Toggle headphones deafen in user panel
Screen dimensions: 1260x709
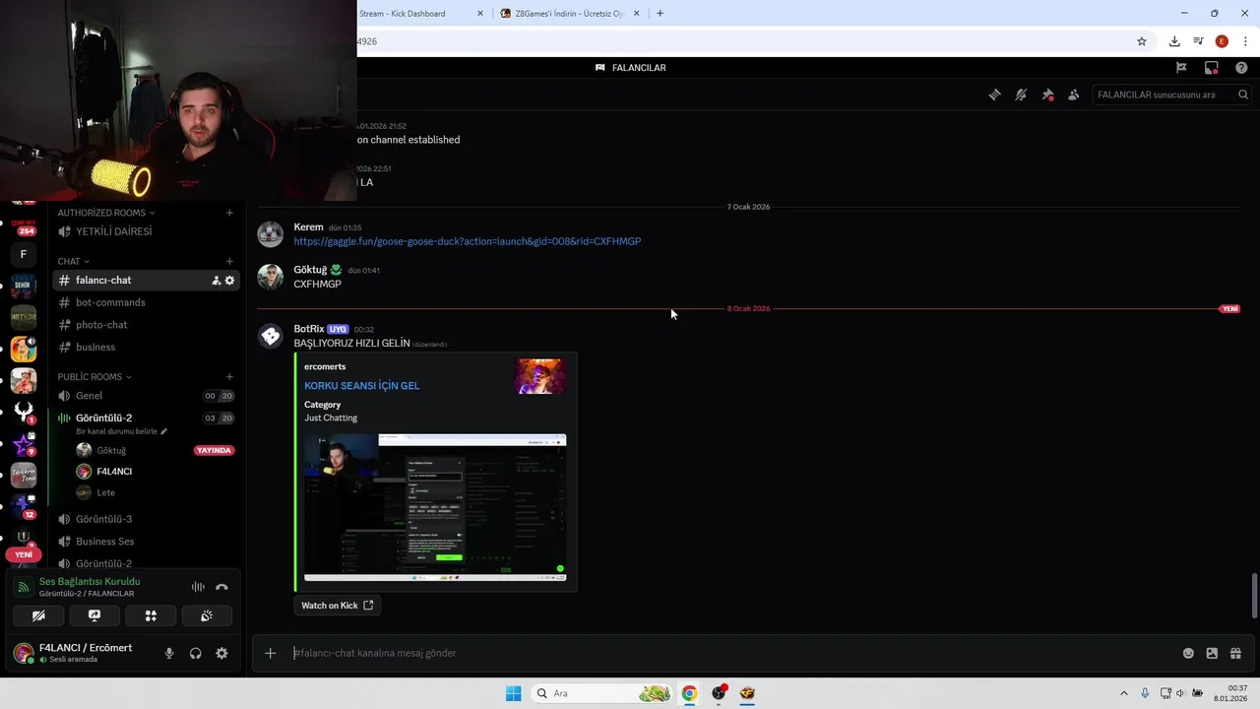[195, 653]
